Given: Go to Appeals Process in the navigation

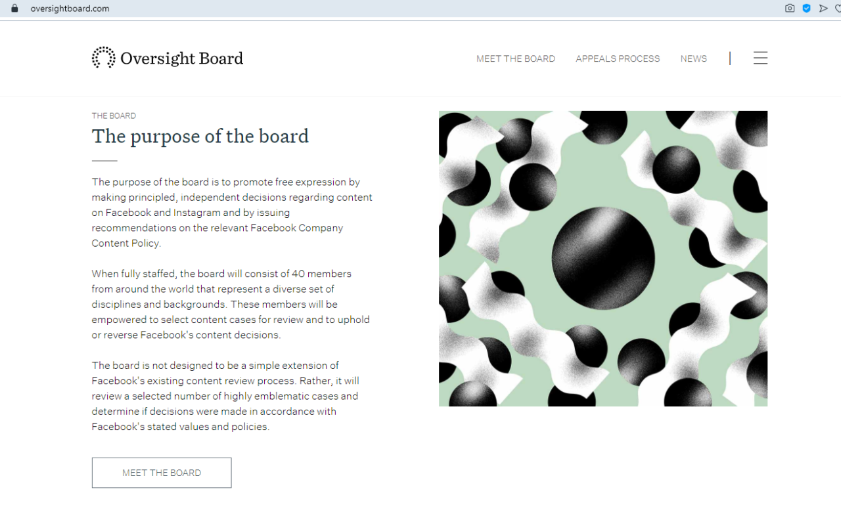Looking at the screenshot, I should (618, 58).
